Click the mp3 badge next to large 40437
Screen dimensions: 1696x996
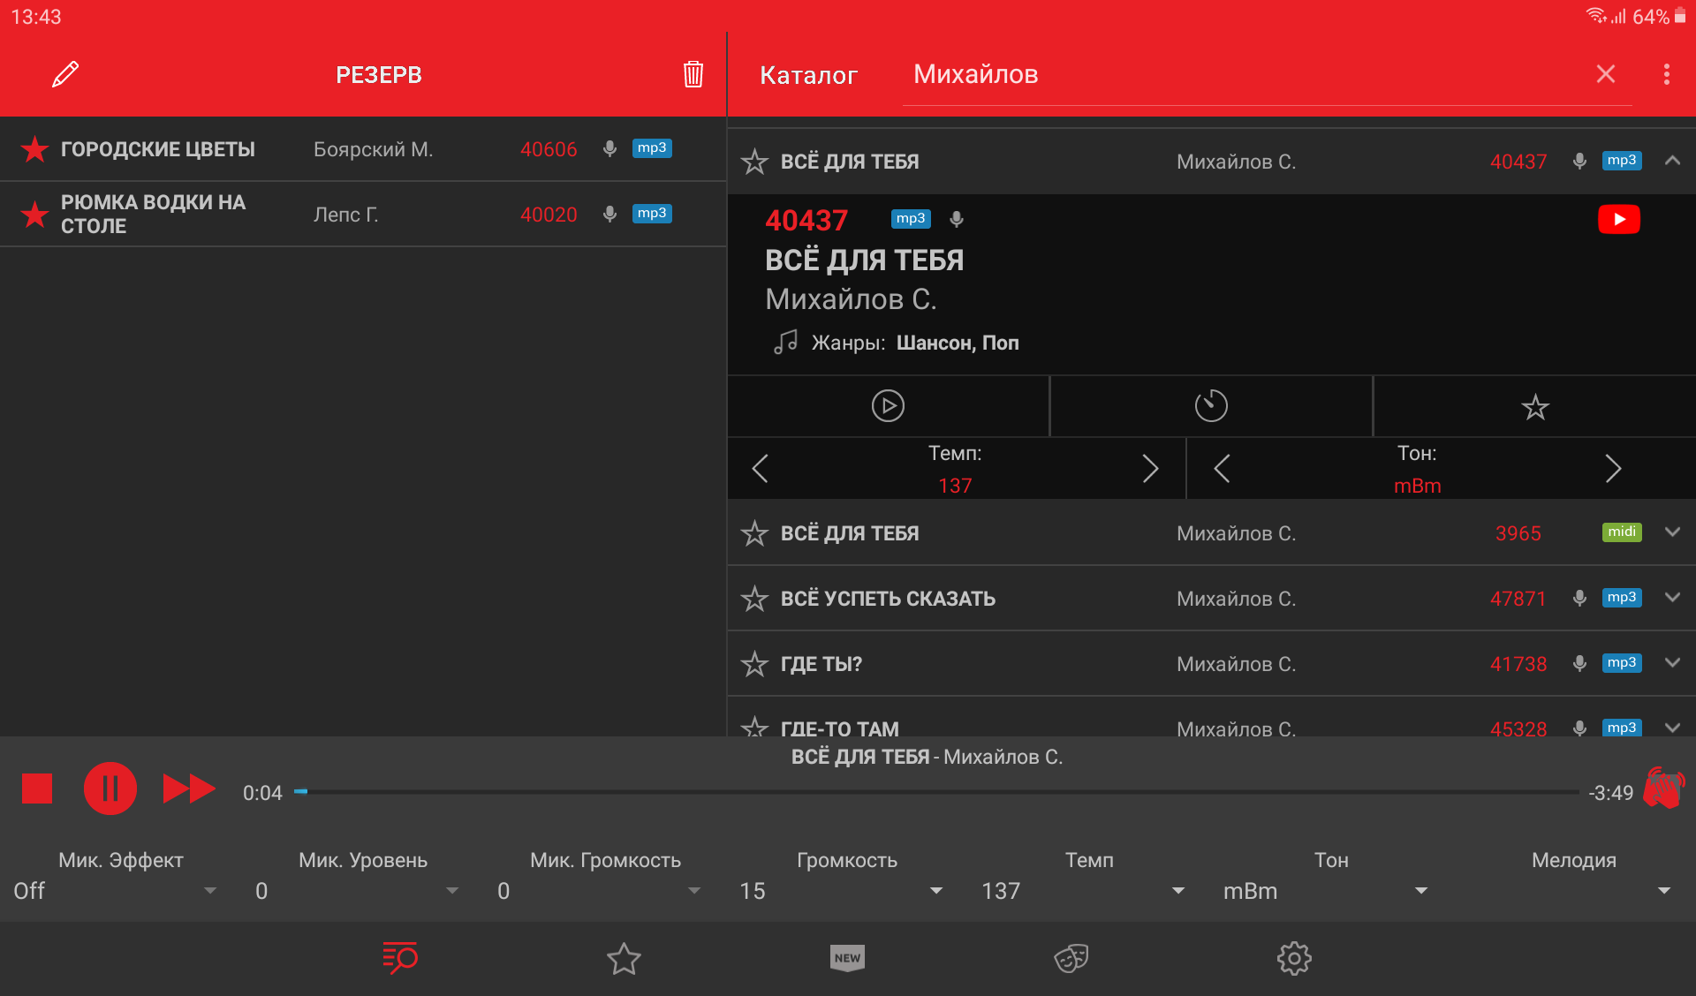[911, 218]
